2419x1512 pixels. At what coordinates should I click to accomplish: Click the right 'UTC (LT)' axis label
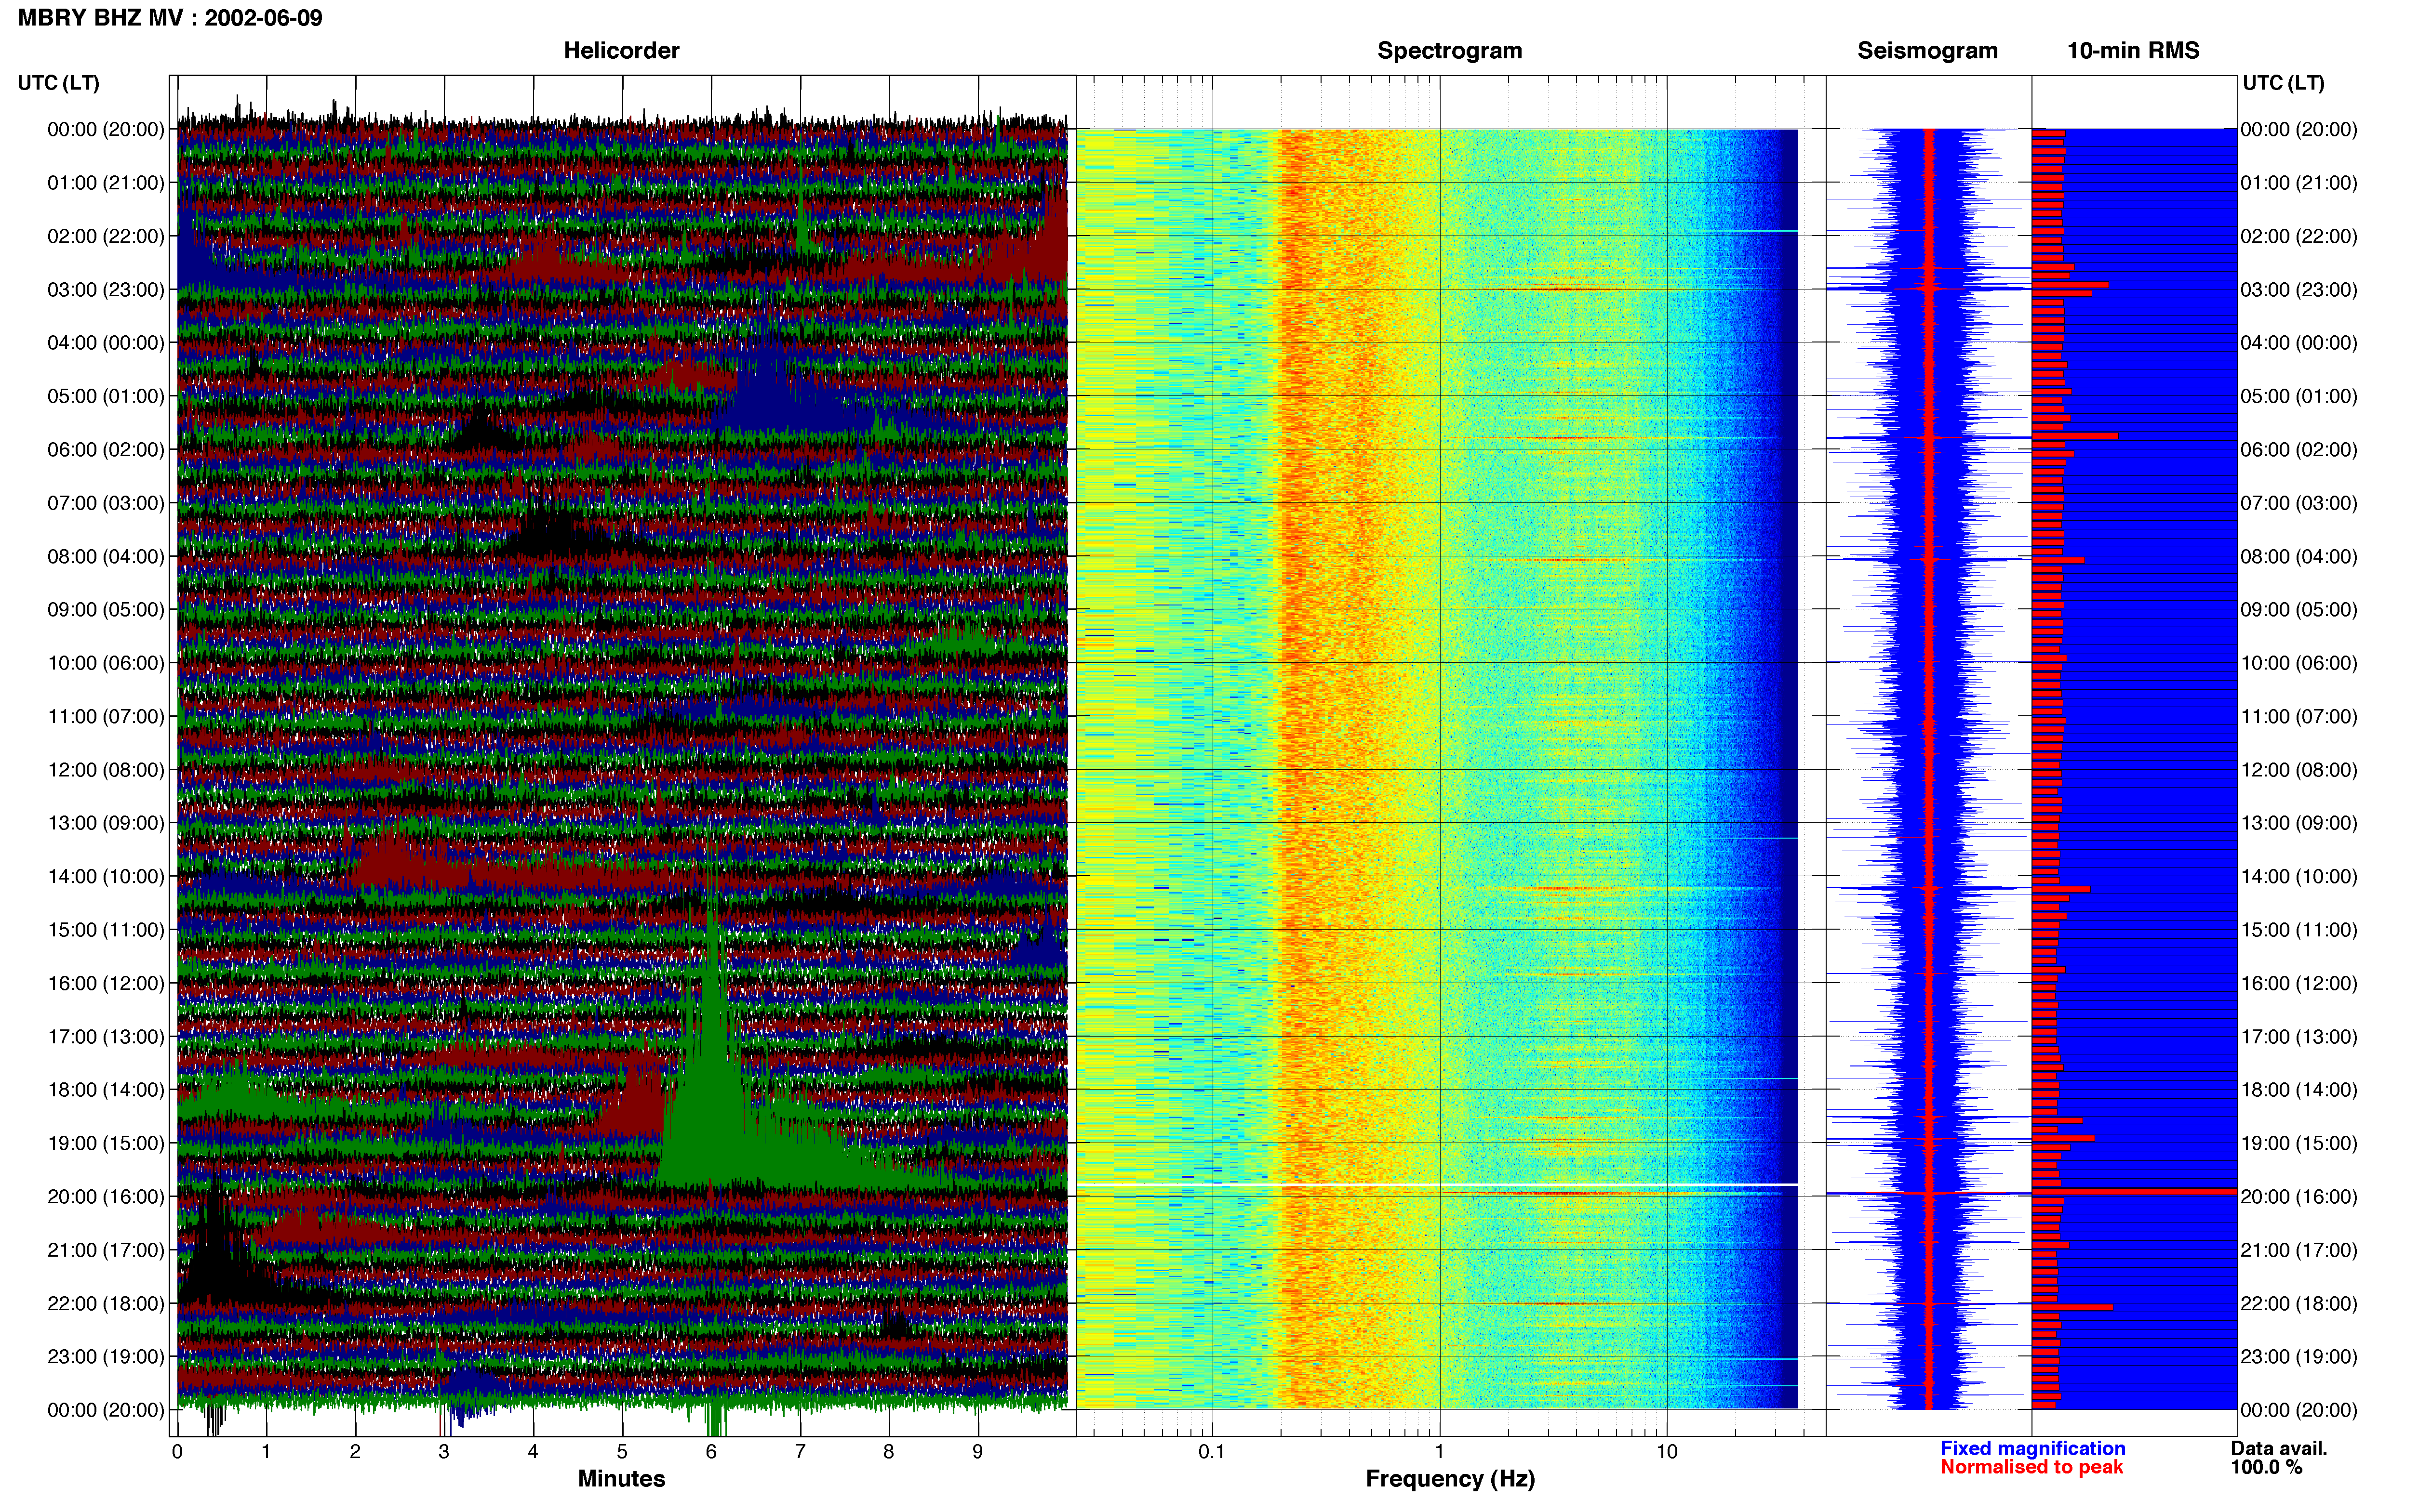pos(2283,83)
